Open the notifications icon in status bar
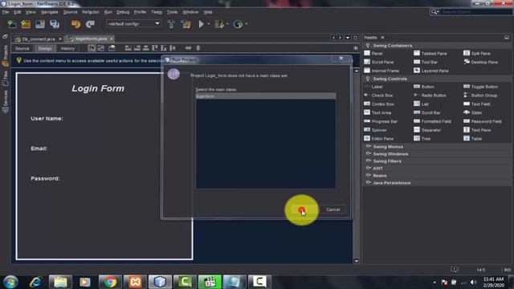 (x=454, y=270)
